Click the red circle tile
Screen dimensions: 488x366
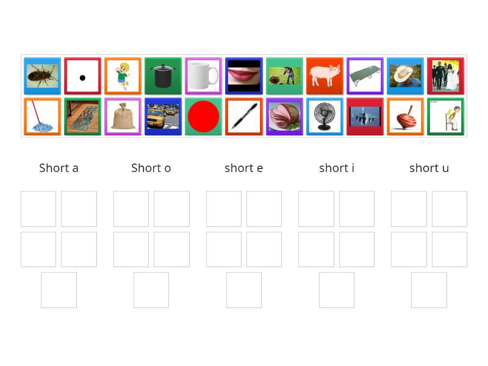pos(203,117)
